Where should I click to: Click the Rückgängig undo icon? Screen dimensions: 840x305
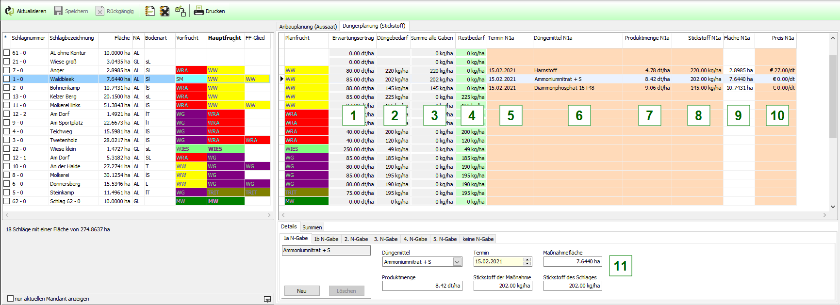coord(100,11)
